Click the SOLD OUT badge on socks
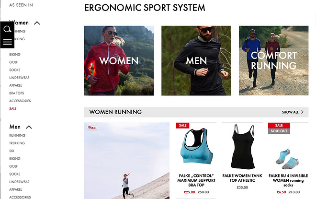The width and height of the screenshot is (316, 199). pyautogui.click(x=279, y=131)
